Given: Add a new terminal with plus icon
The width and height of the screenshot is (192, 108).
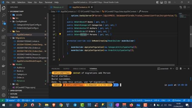Looking at the screenshot, I should tap(171, 69).
